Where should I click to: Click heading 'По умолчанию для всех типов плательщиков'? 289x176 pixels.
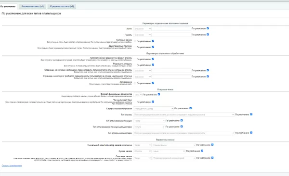31,13
